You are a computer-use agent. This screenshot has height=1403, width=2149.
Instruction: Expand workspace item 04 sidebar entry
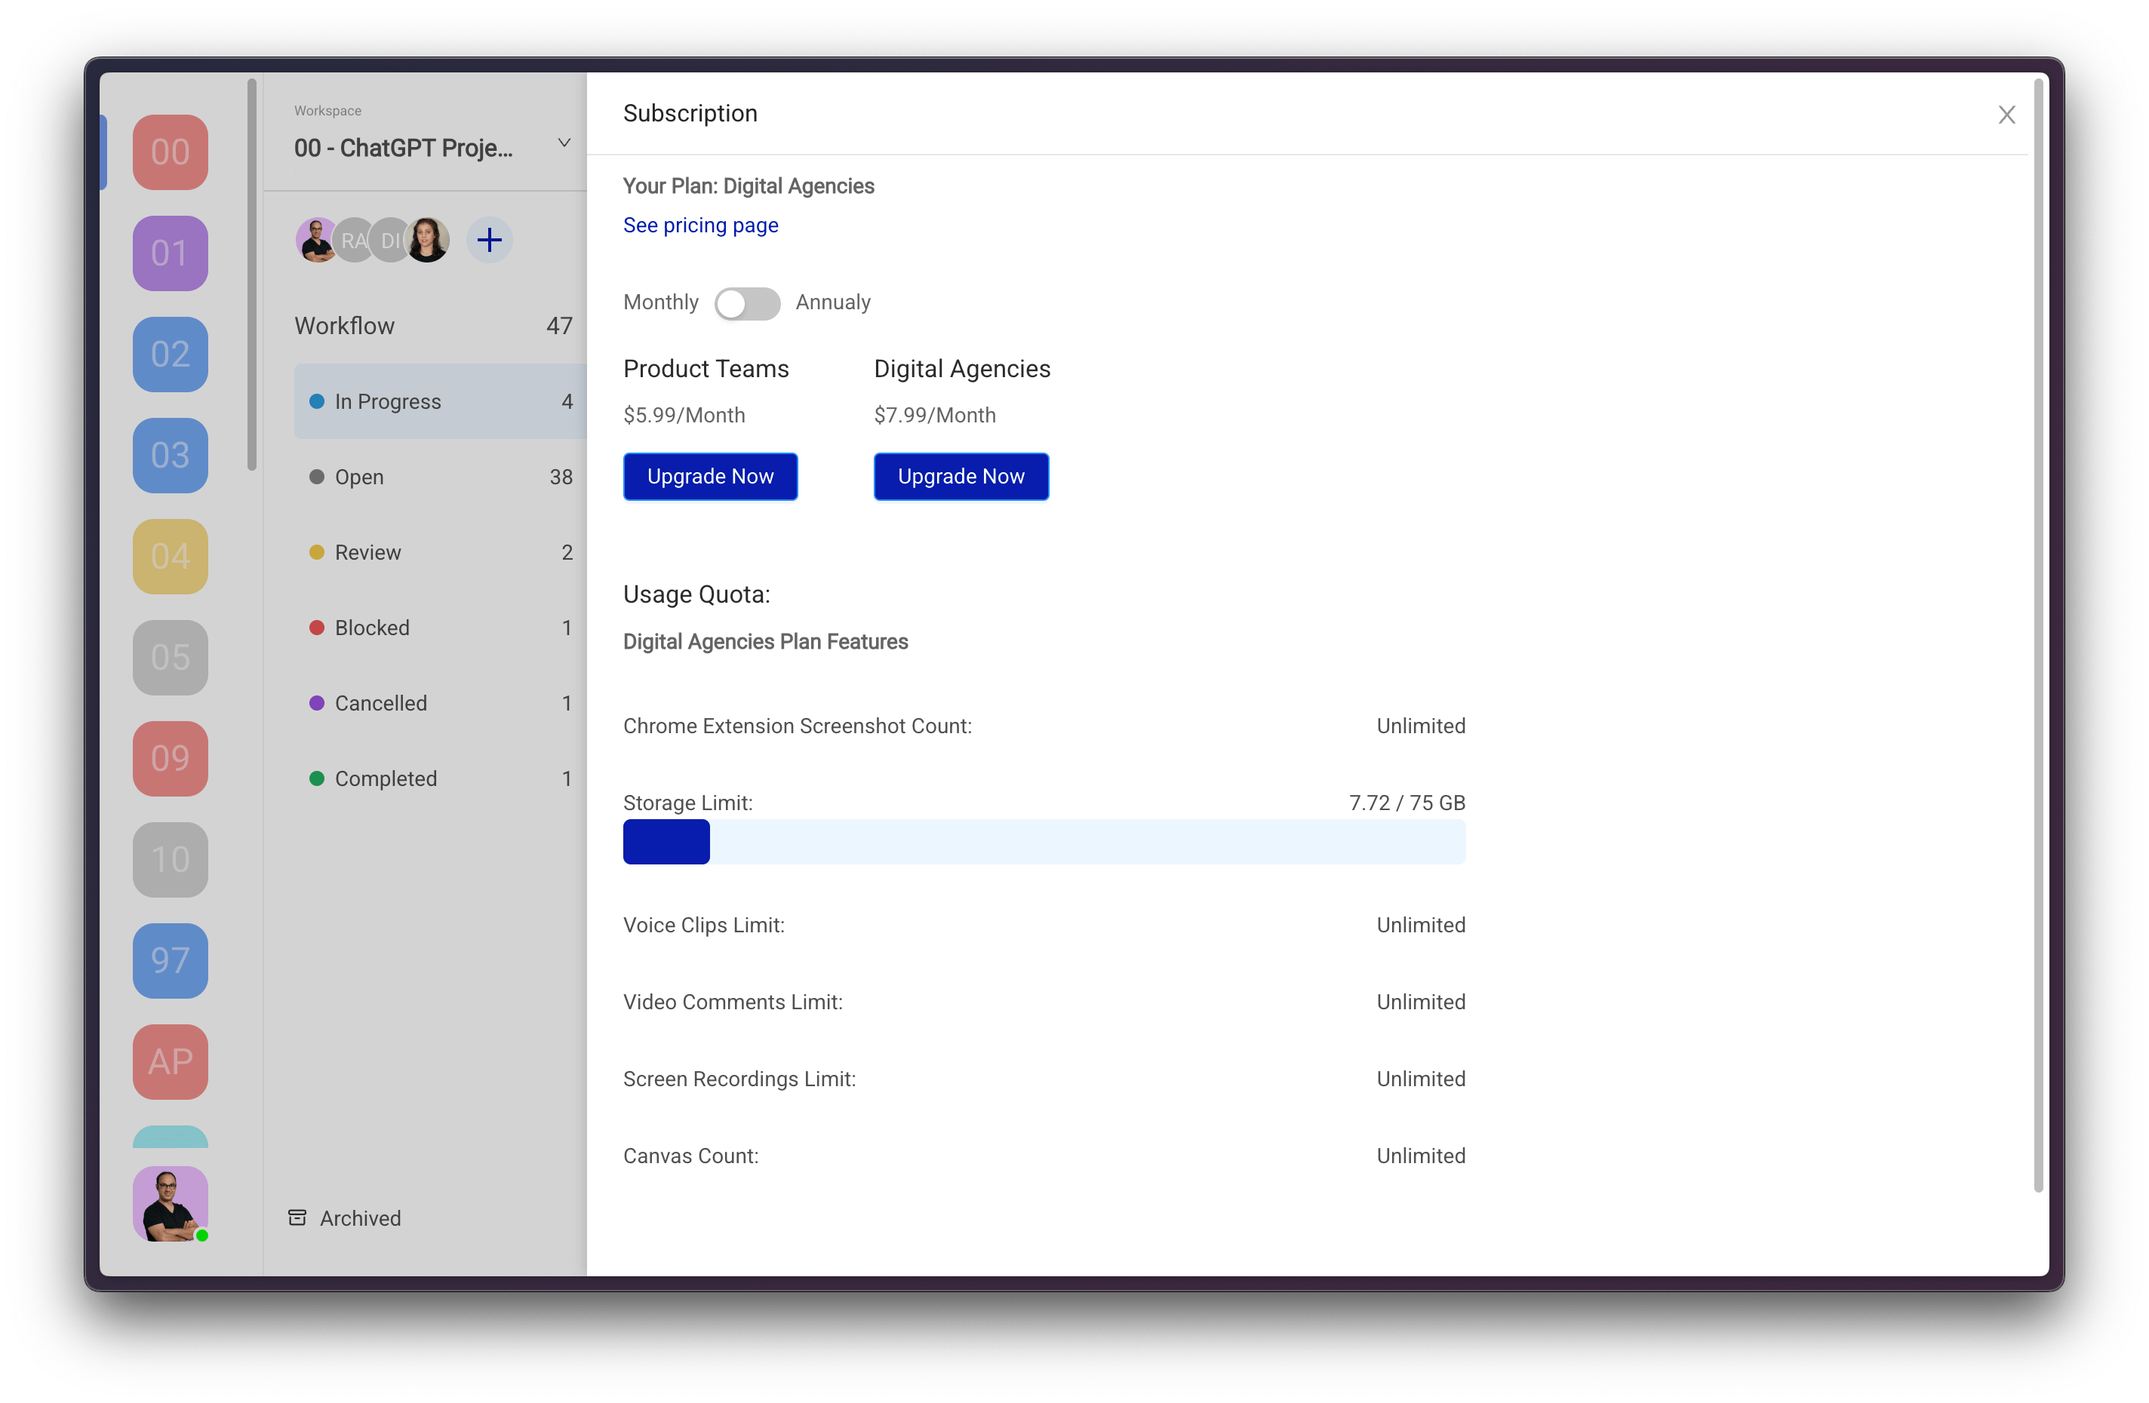[x=171, y=554]
